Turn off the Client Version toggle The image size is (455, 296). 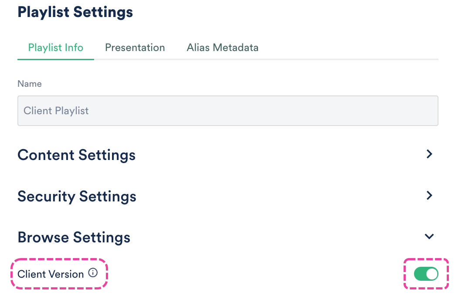426,274
